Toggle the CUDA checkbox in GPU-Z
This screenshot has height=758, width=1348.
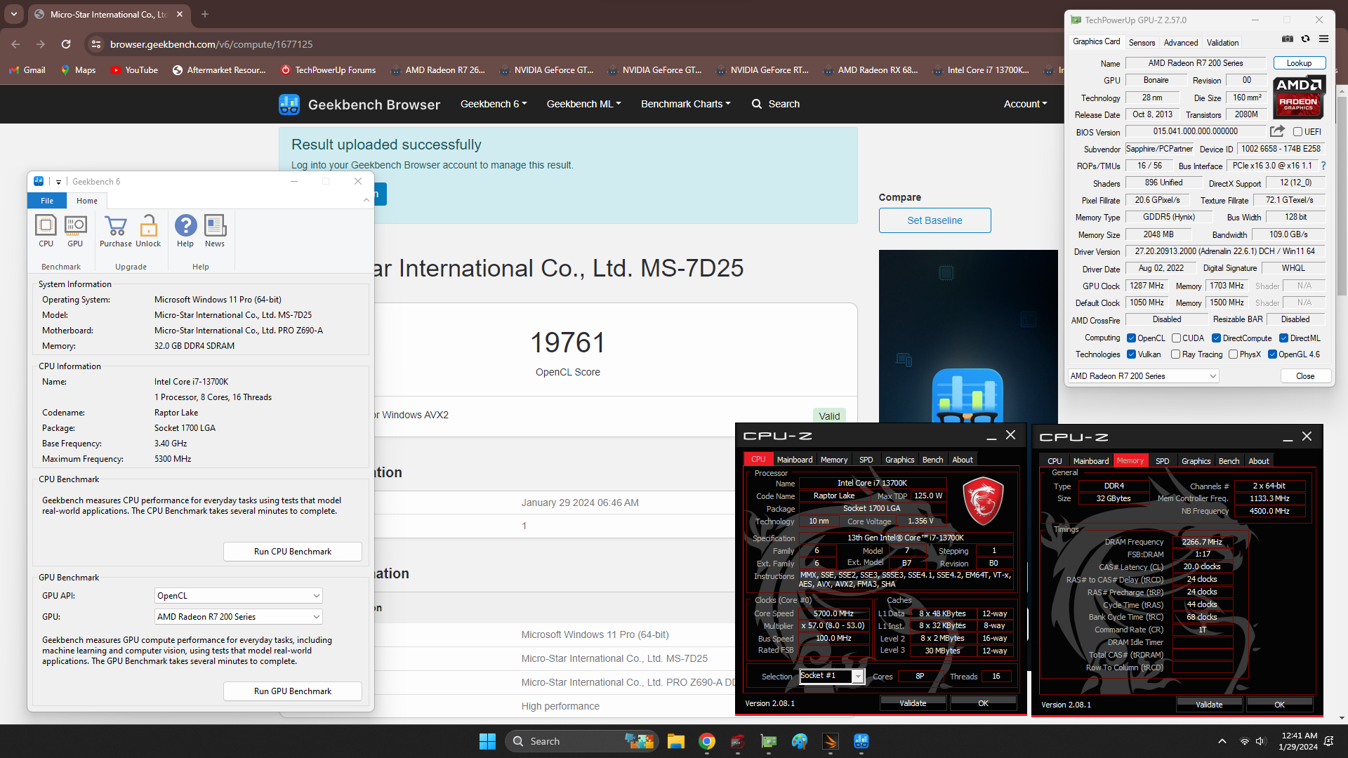click(1176, 338)
